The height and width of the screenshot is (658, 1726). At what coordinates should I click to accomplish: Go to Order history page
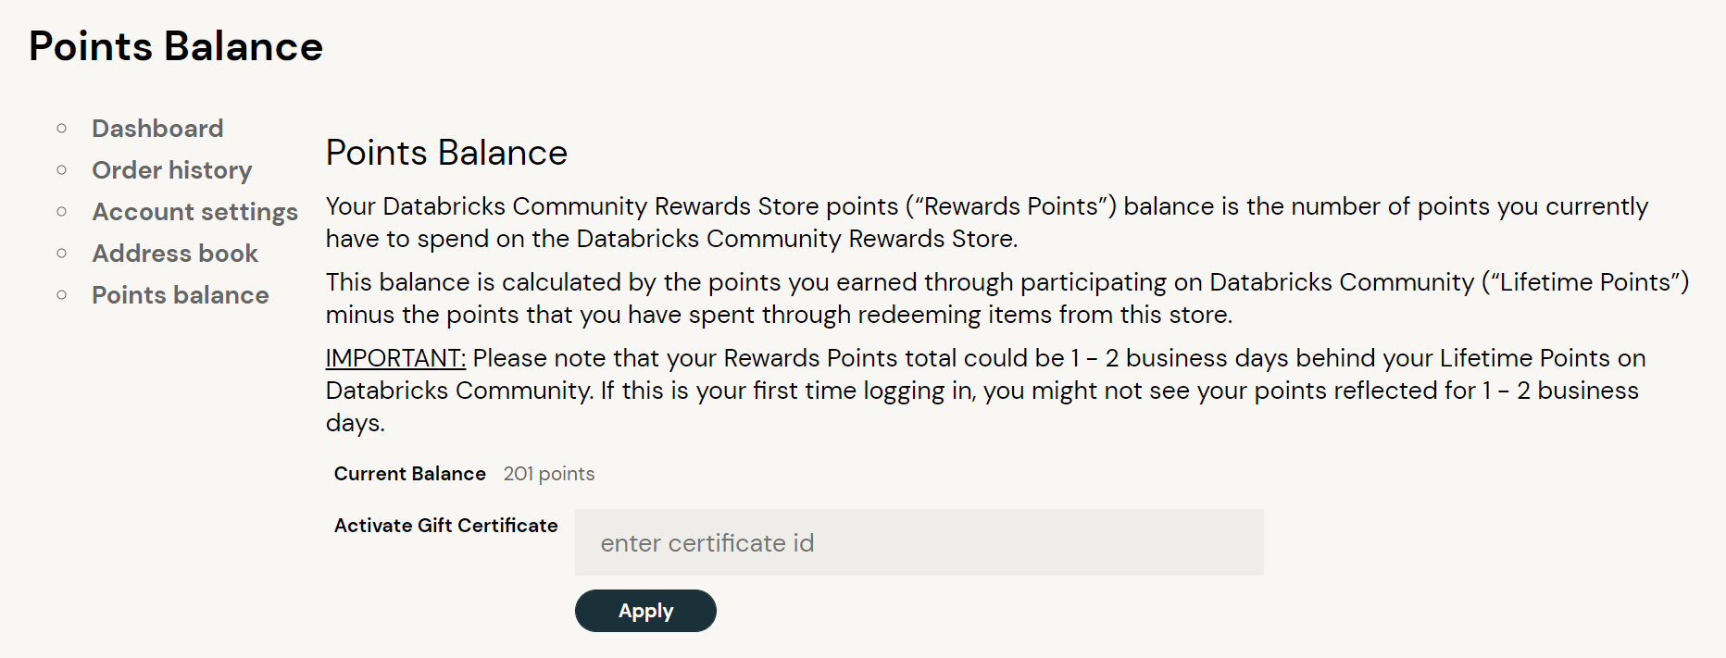(x=171, y=170)
